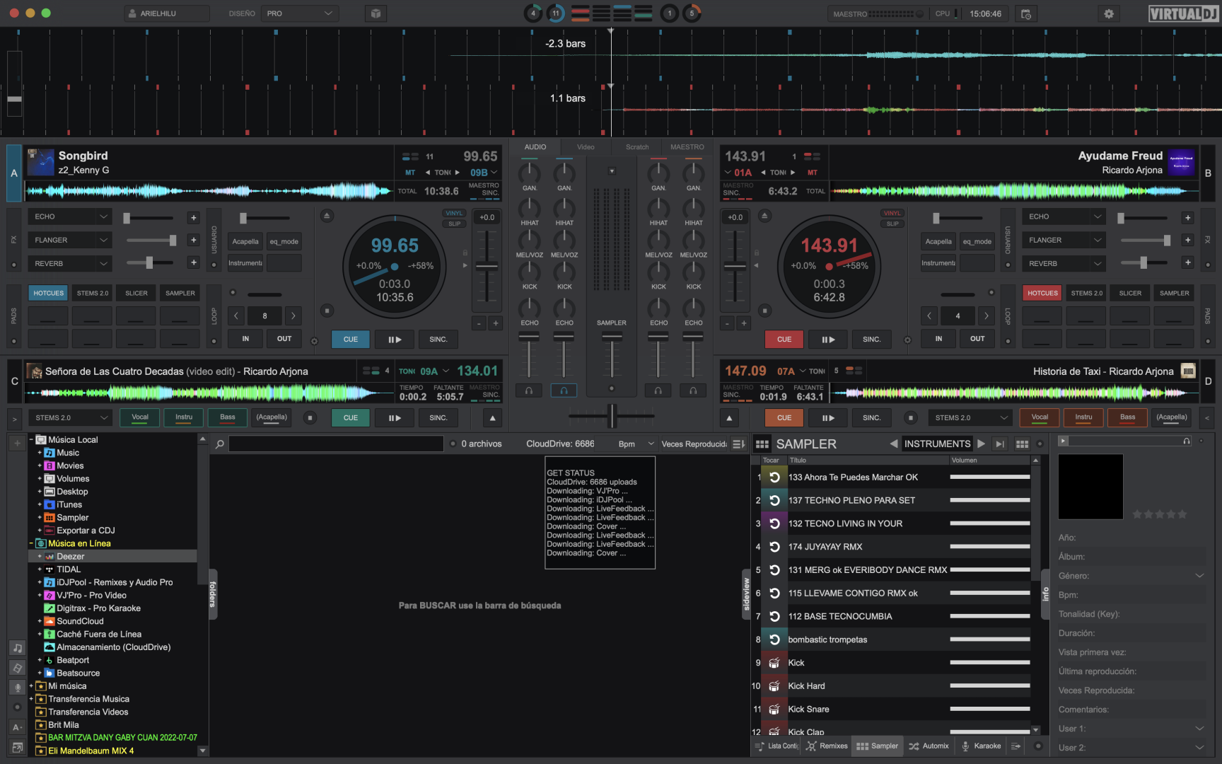Screen dimensions: 1222x764
Task: Click the eject arrow on deck C
Action: (x=492, y=418)
